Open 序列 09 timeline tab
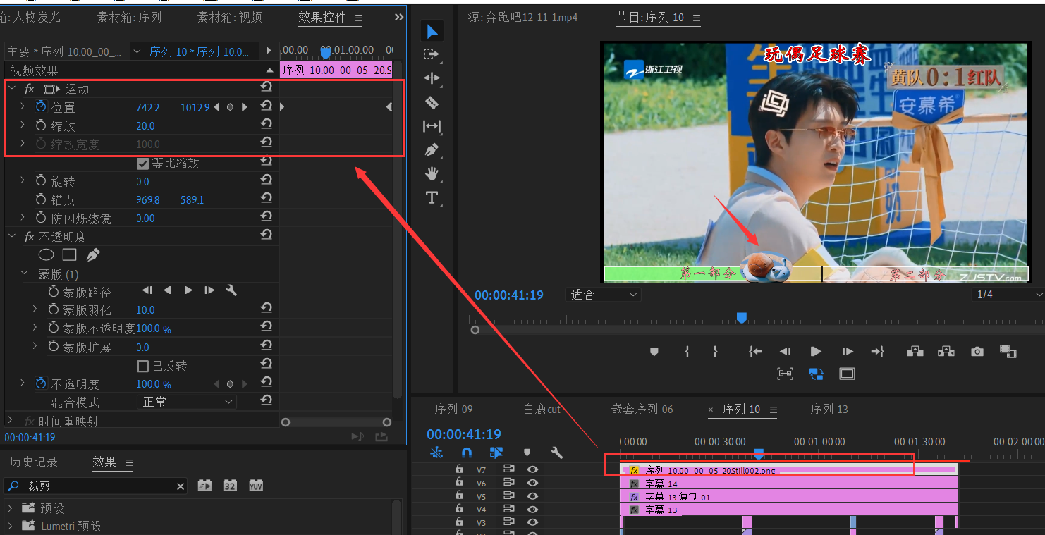 click(x=453, y=409)
